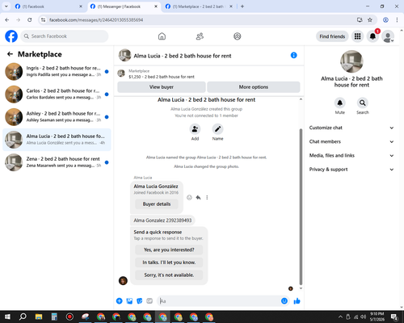Click the Find friends button
The image size is (404, 323).
[332, 36]
